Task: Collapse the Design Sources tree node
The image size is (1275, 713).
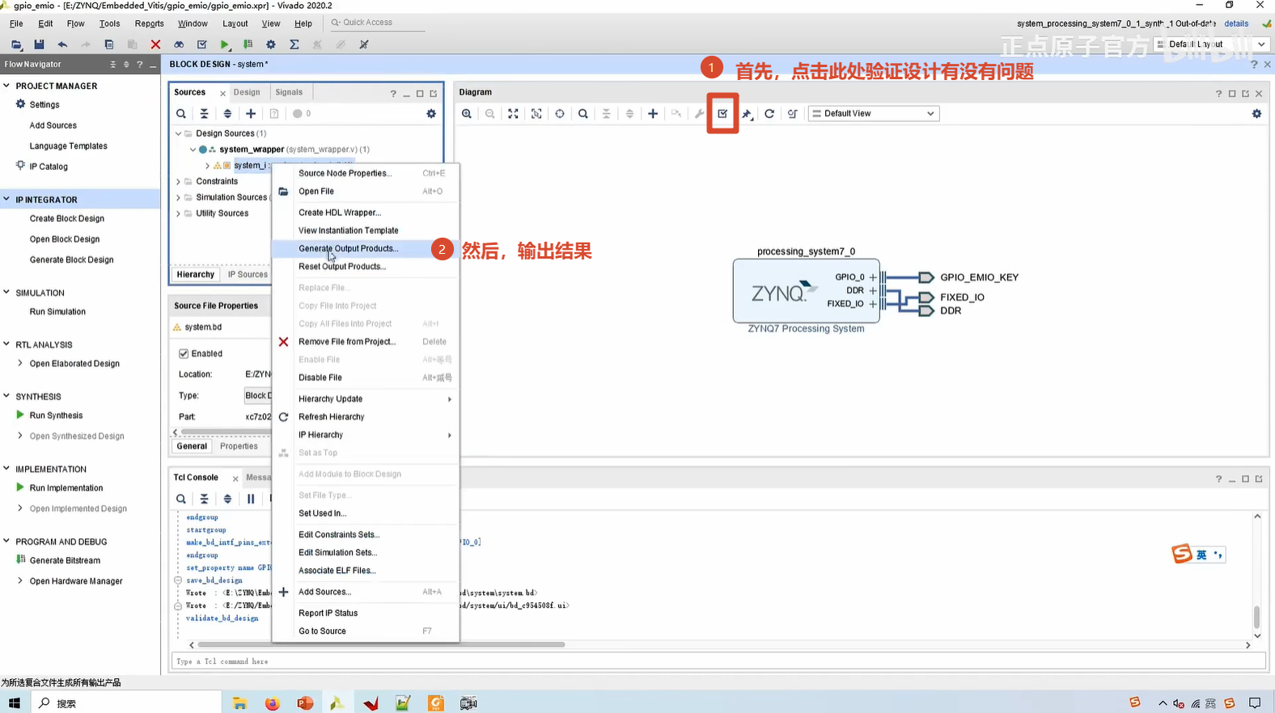Action: pyautogui.click(x=179, y=133)
